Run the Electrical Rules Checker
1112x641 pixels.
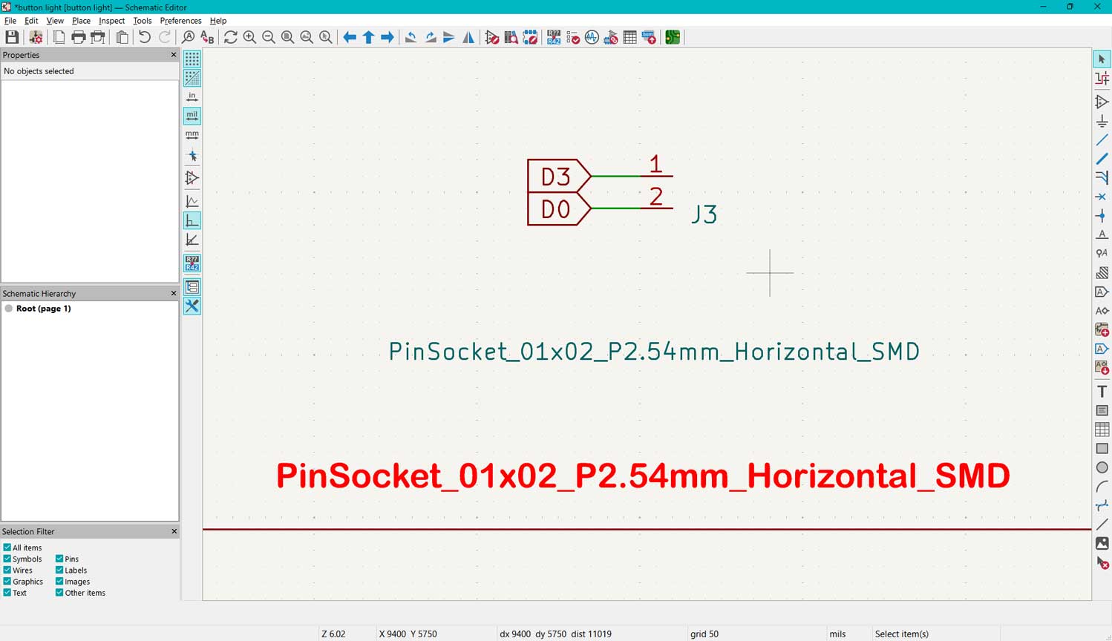click(573, 37)
